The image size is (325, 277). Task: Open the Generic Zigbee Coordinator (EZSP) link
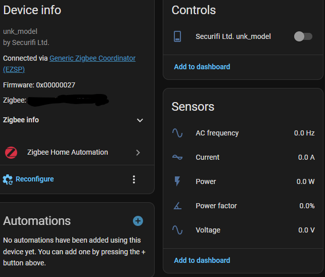pyautogui.click(x=92, y=58)
